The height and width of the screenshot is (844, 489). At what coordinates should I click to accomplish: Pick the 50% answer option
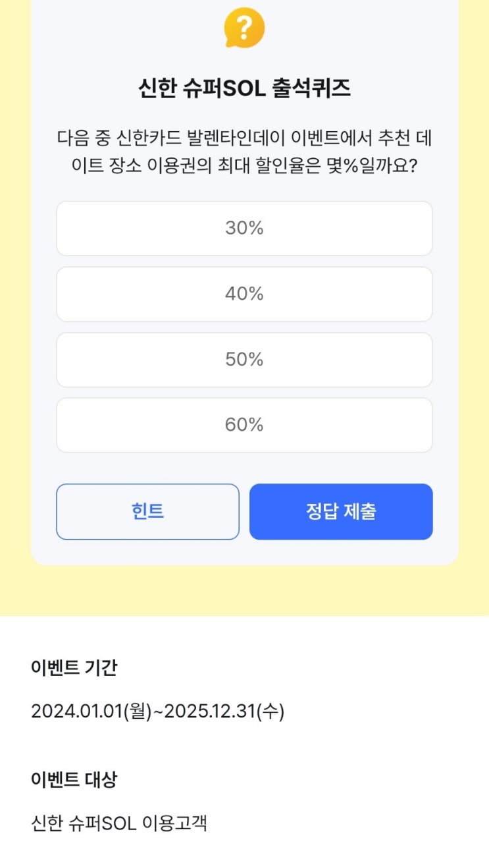coord(244,360)
